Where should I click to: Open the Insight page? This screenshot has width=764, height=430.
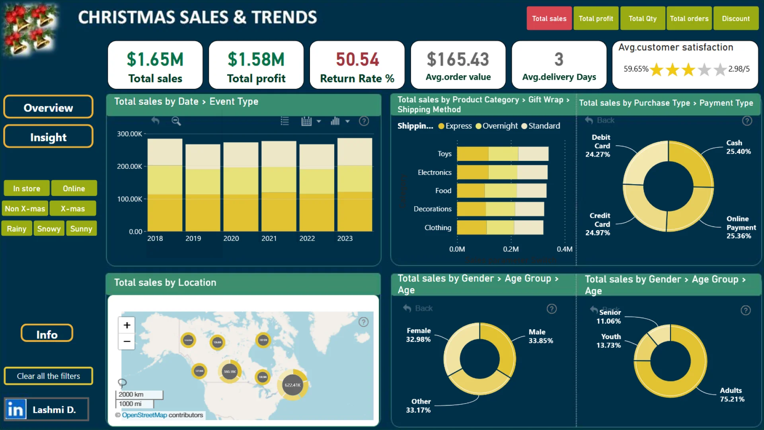pyautogui.click(x=48, y=137)
